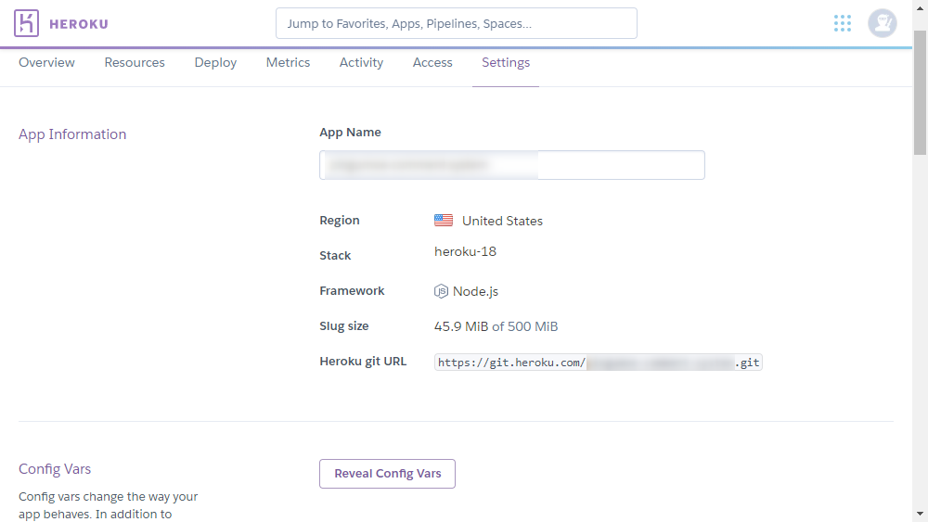Click the Heroku logo icon
928x522 pixels.
pyautogui.click(x=26, y=23)
